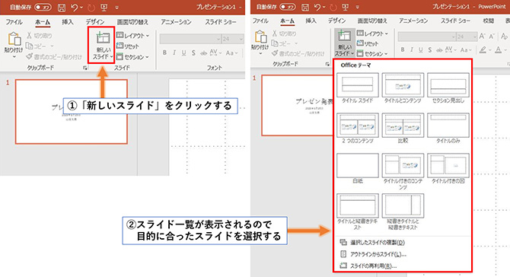Choose Section Header (セクション見出し) layout
This screenshot has width=510, height=277.
448,88
